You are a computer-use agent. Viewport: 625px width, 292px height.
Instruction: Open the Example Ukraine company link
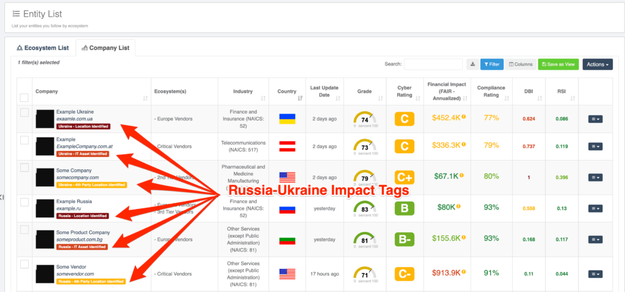coord(75,112)
